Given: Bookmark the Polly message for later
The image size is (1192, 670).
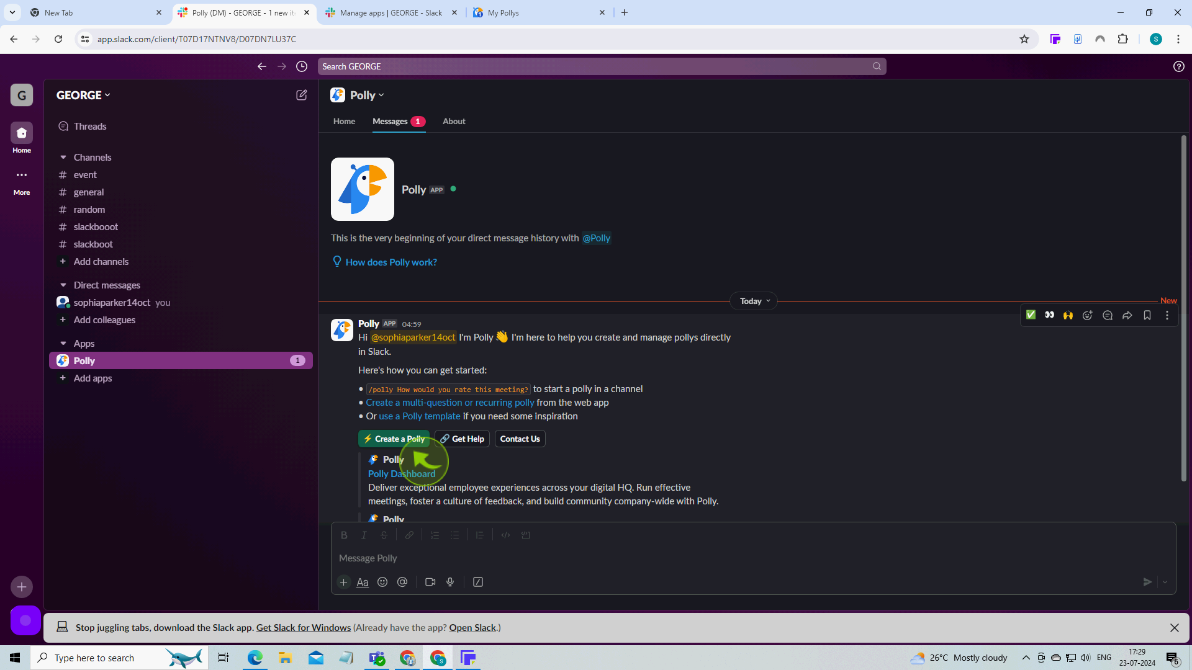Looking at the screenshot, I should [x=1147, y=315].
